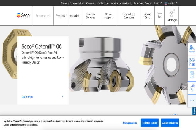Open the drill and insert sidebar icon
Viewport: 196px width, 130px height.
click(x=192, y=62)
